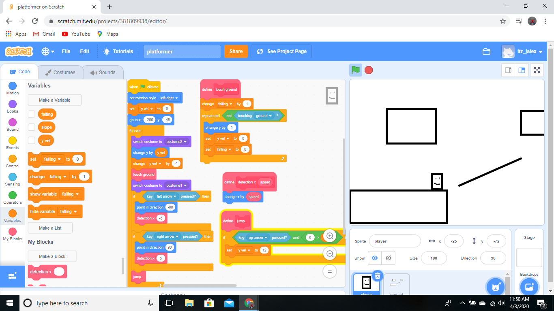The image size is (554, 311).
Task: Open the File menu
Action: coord(66,51)
